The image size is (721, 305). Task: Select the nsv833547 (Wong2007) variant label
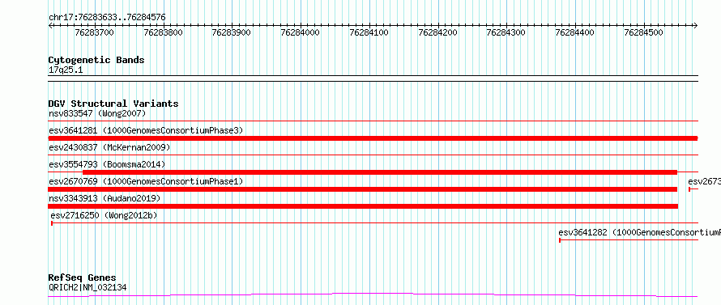click(x=97, y=113)
